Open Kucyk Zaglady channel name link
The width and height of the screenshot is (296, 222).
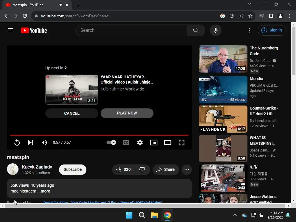coord(37,167)
